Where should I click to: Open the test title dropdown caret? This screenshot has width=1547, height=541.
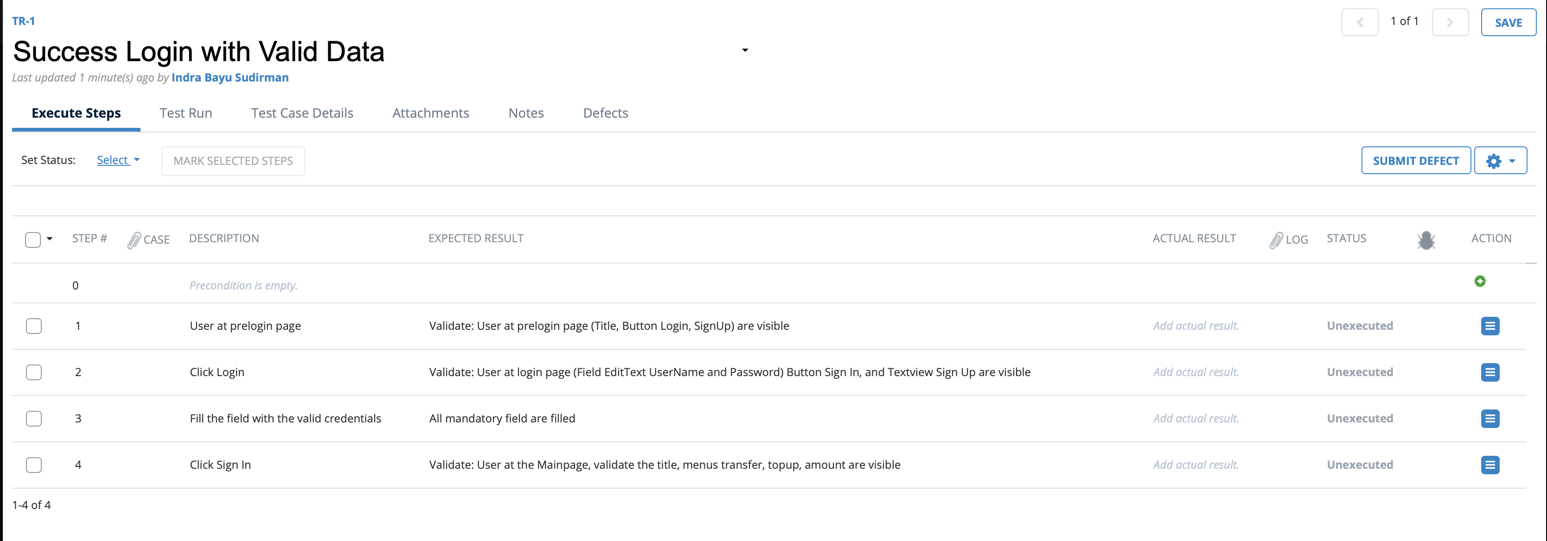[745, 50]
